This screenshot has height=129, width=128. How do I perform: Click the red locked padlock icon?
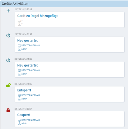(x=8, y=110)
